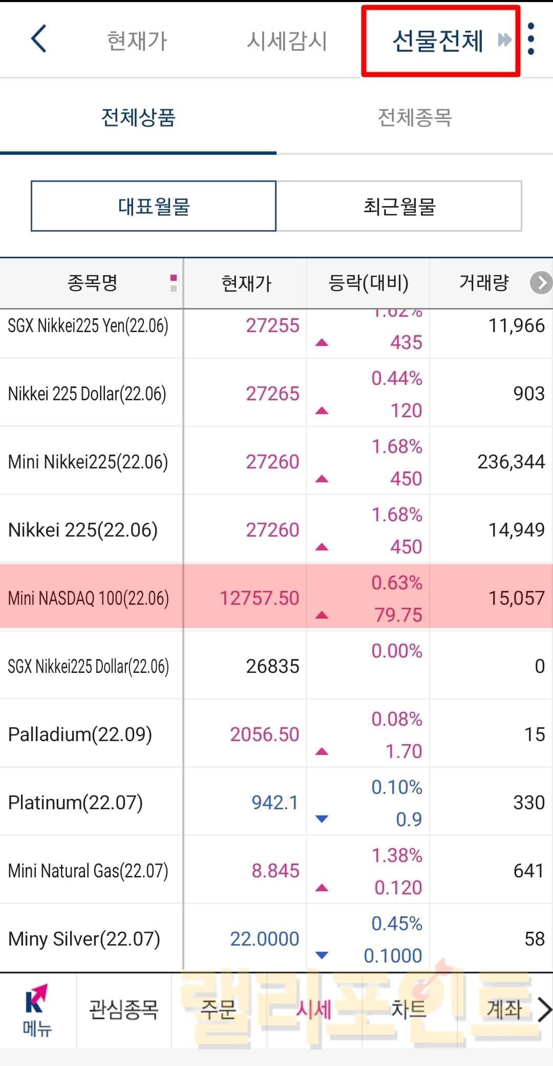Open the K 메뉴 main menu icon
The height and width of the screenshot is (1066, 553).
37,1011
